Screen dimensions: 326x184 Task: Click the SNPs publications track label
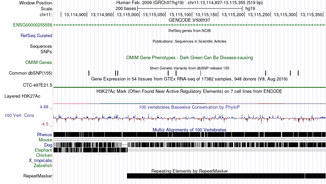pos(46,52)
